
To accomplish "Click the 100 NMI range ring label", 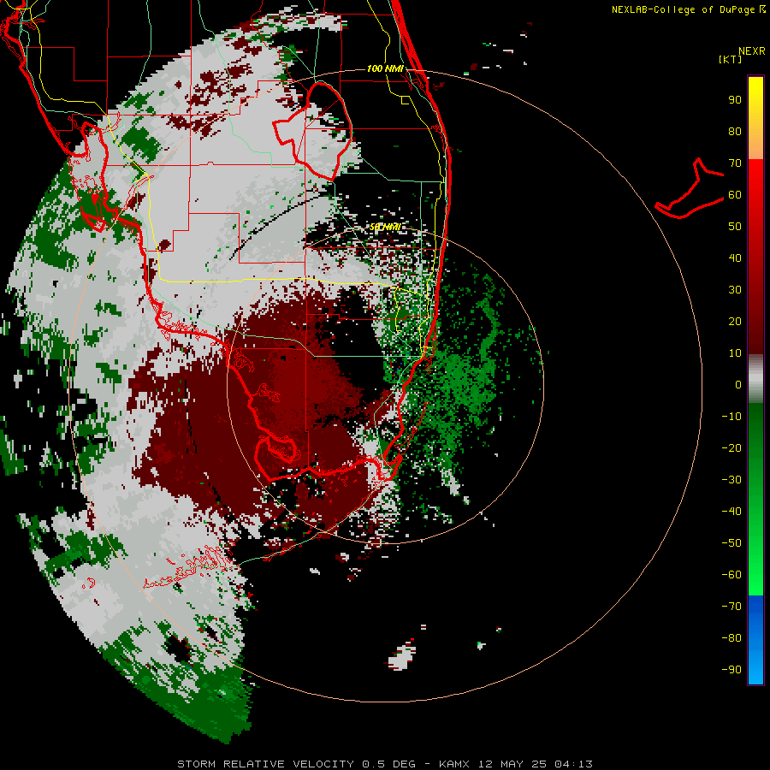I will pos(385,68).
